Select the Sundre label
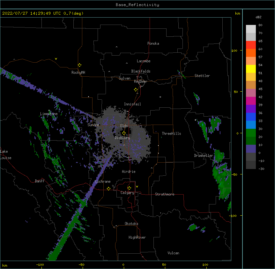This screenshot has width=275, height=269. click(x=93, y=125)
